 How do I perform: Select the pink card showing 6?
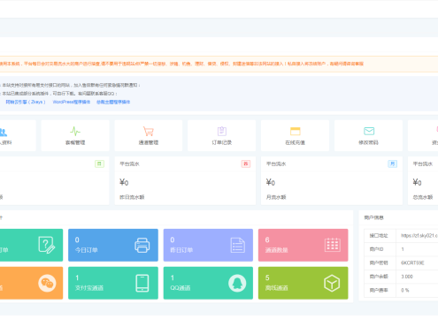coord(304,245)
